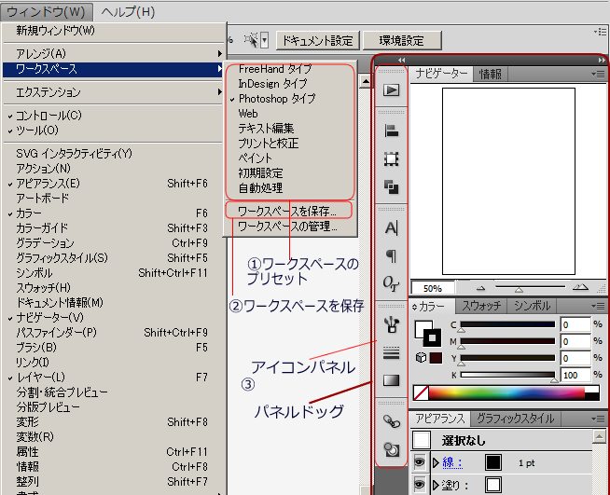Click the Navigator 50% zoom field
The image size is (610, 495).
[433, 288]
